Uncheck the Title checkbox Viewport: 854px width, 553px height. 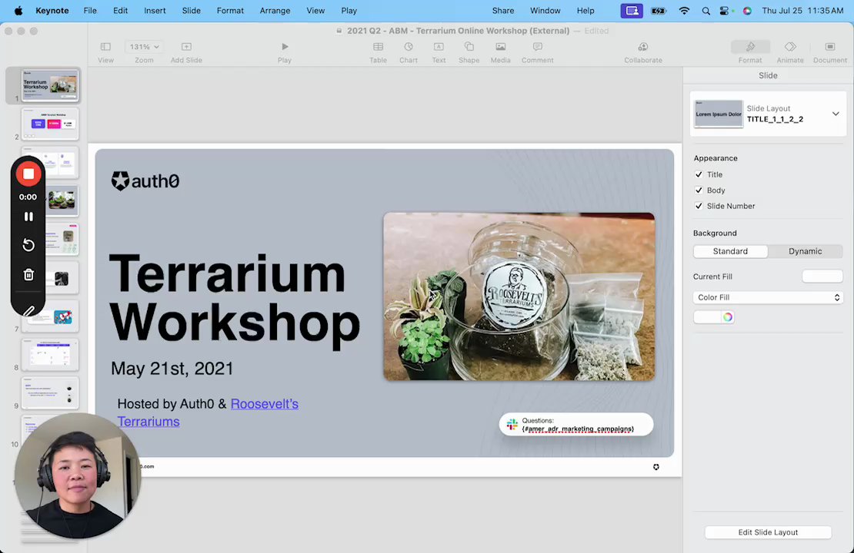coord(699,174)
